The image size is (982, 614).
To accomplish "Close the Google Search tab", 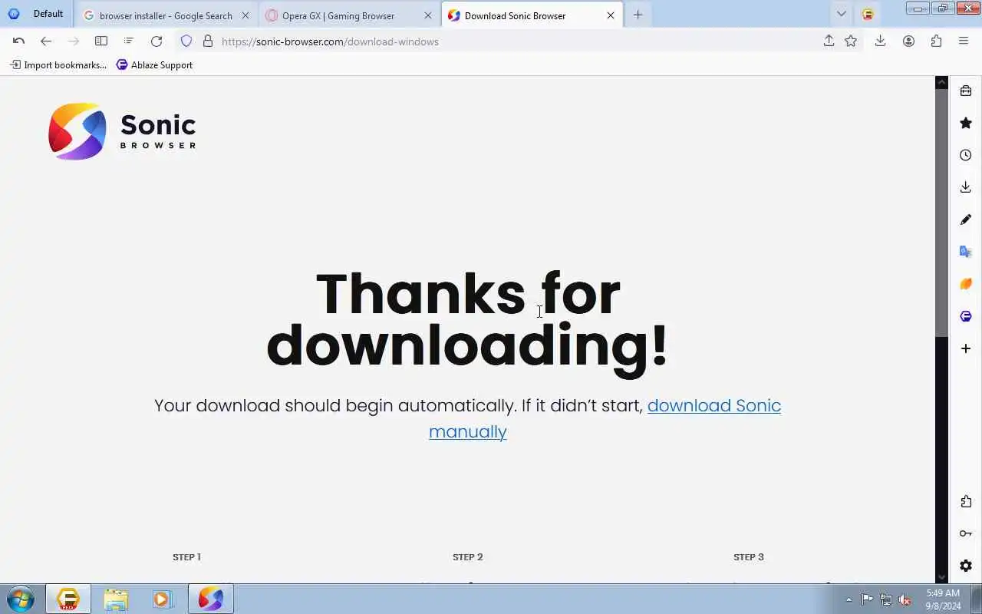I will [245, 15].
